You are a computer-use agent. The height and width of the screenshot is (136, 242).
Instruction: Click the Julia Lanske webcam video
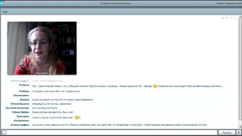point(42,48)
